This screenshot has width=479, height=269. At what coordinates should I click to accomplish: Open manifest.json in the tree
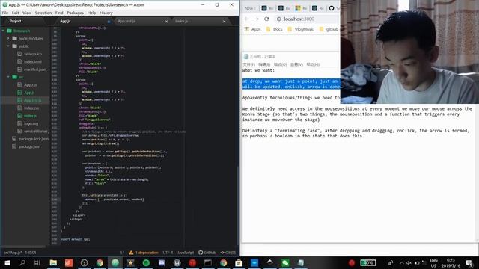pos(35,69)
